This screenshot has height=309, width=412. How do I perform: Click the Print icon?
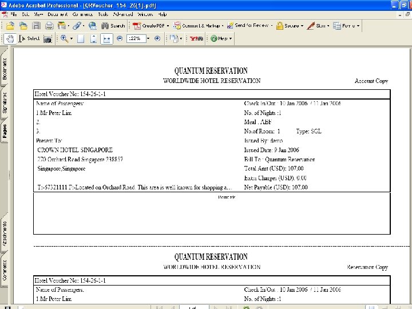click(x=49, y=26)
